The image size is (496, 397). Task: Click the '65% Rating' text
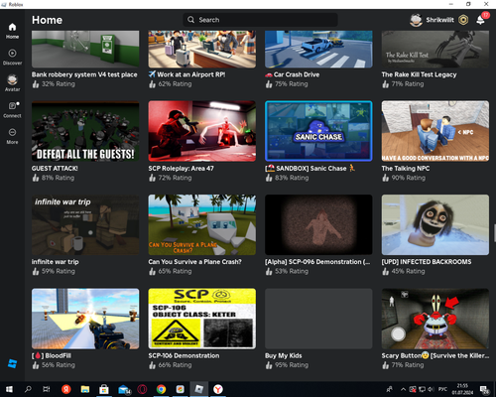pyautogui.click(x=175, y=271)
